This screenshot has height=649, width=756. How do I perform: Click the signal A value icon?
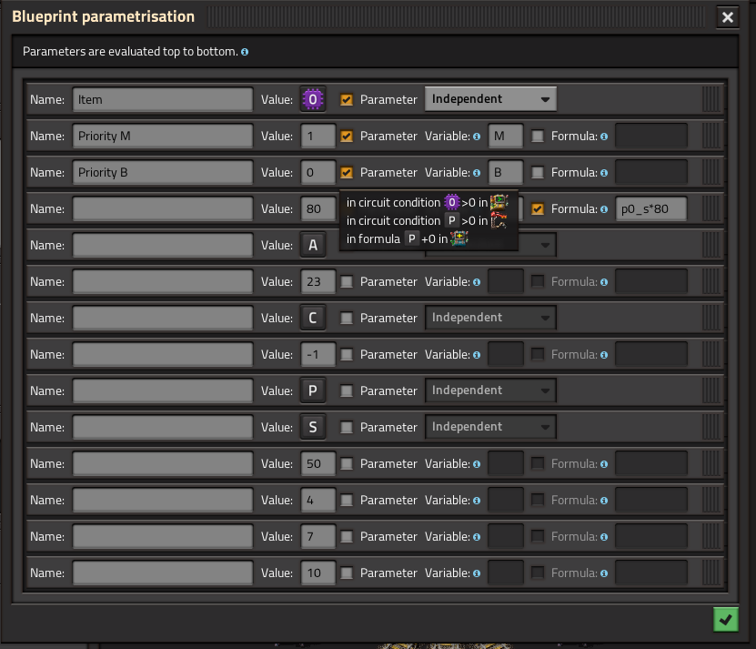312,245
